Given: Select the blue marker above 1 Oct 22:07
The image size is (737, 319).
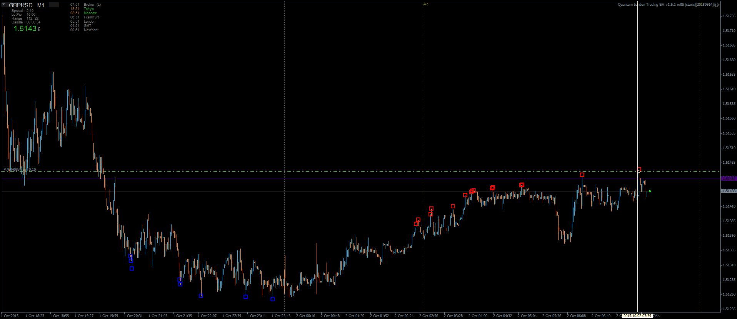Looking at the screenshot, I should [x=201, y=296].
